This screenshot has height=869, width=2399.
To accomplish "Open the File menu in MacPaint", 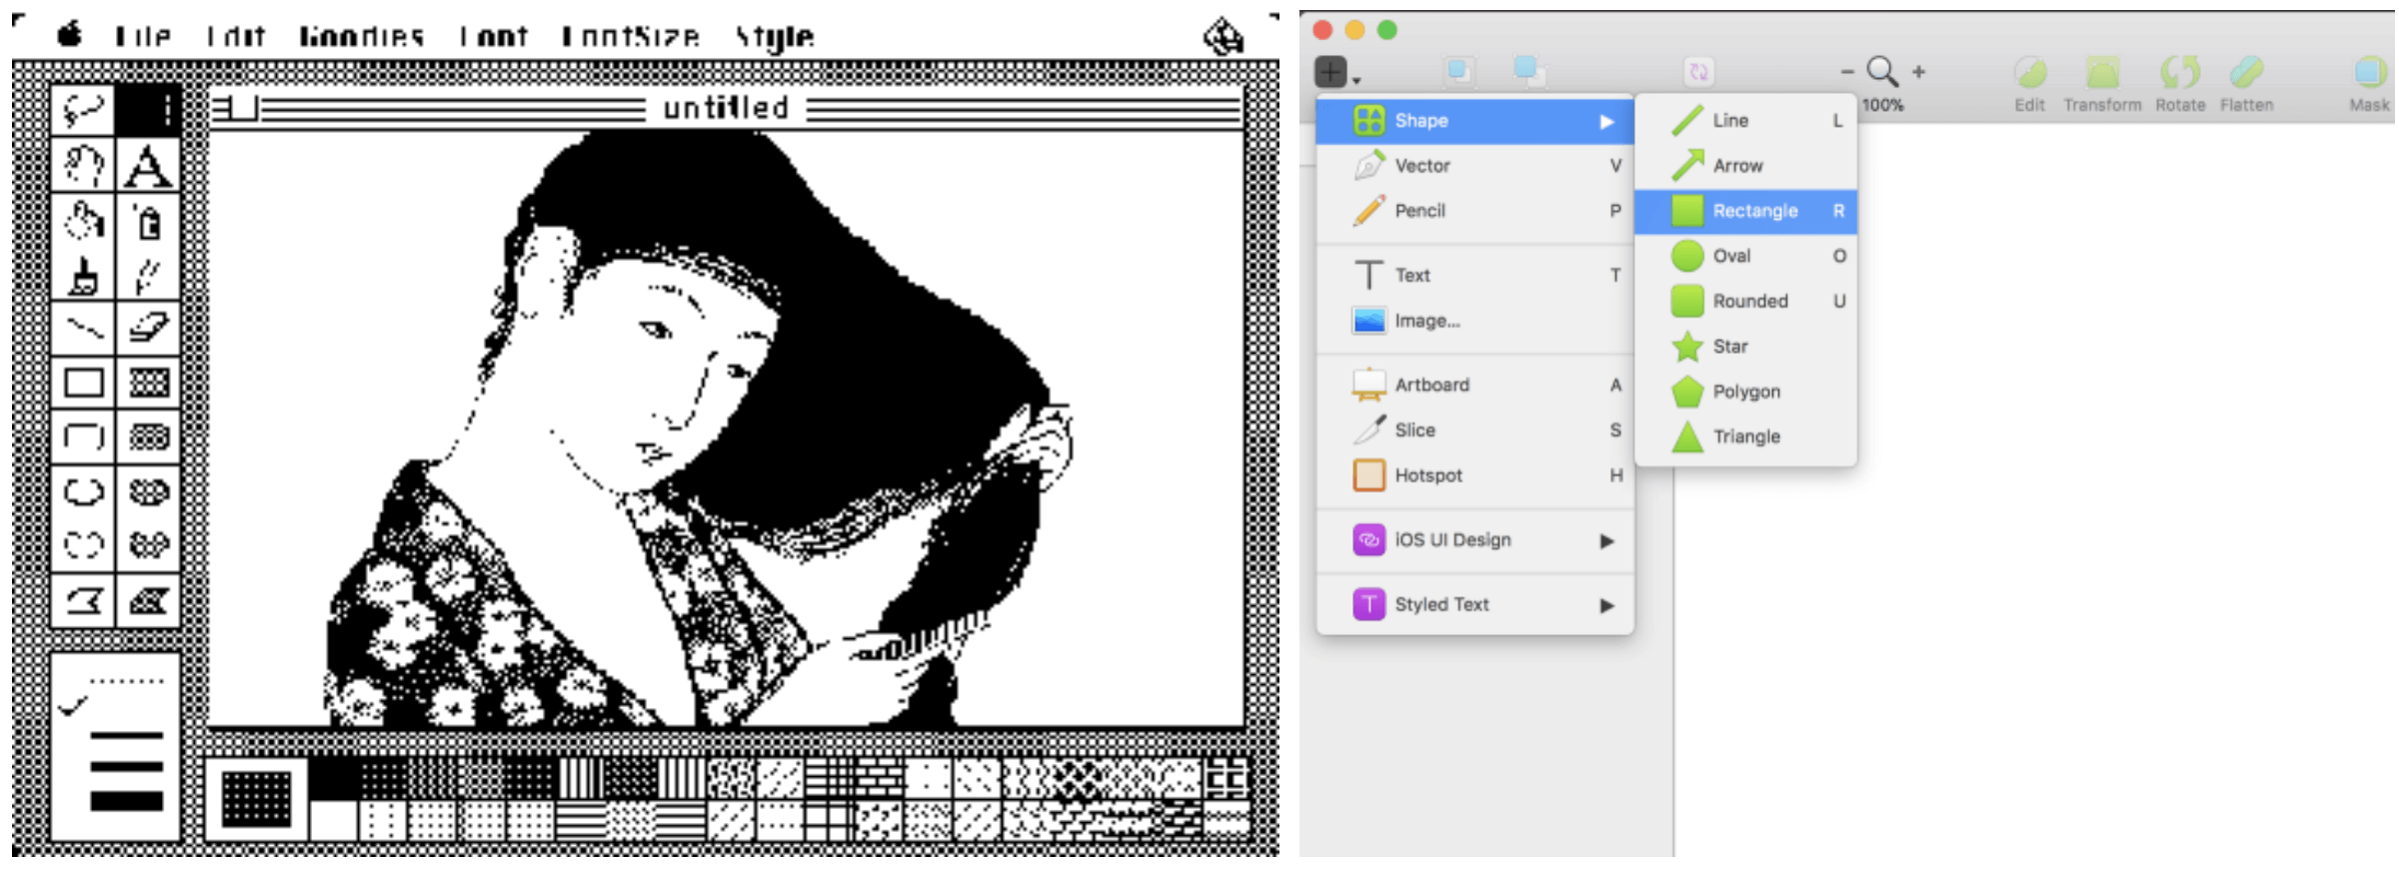I will (x=143, y=37).
